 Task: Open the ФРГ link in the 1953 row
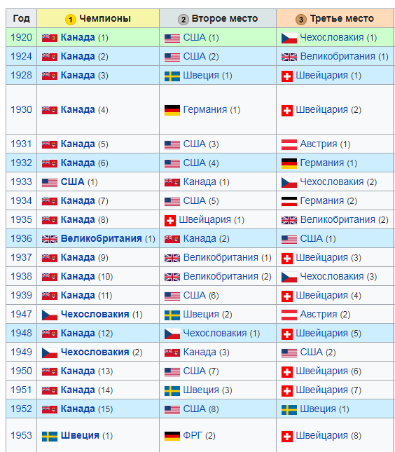(193, 435)
